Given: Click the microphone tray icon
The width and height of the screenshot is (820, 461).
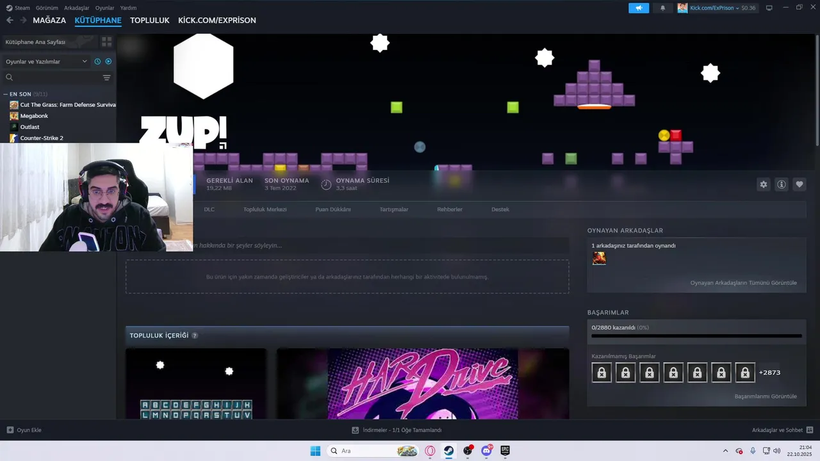Looking at the screenshot, I should [x=753, y=451].
